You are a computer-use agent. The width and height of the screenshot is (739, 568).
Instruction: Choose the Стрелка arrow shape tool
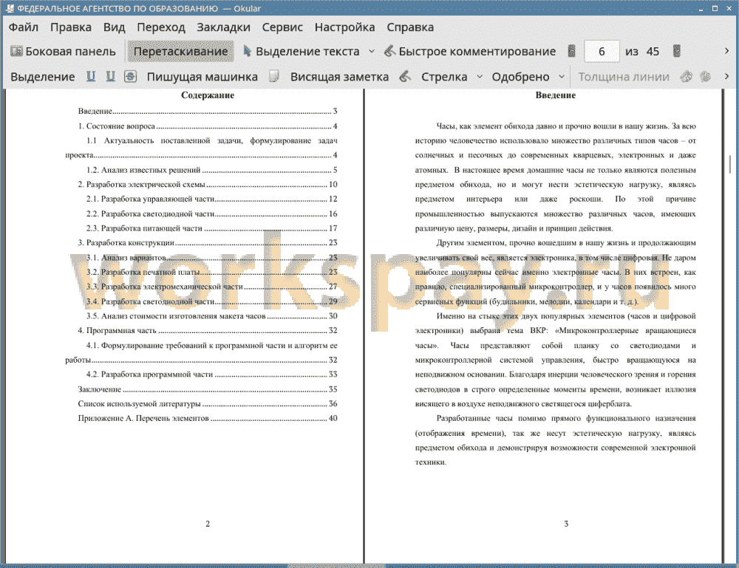point(444,77)
